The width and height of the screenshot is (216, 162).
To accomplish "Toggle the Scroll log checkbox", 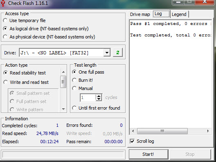I will pos(132,141).
